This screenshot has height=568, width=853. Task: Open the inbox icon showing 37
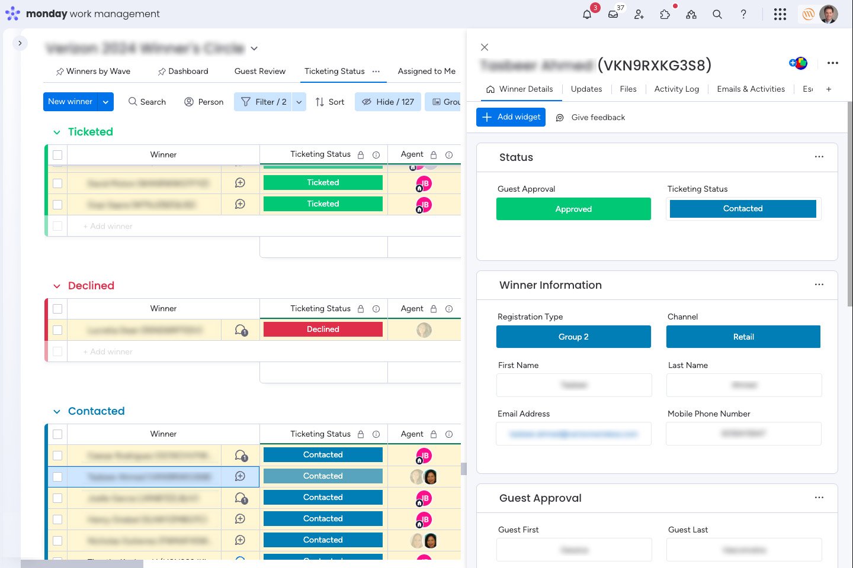click(x=613, y=14)
